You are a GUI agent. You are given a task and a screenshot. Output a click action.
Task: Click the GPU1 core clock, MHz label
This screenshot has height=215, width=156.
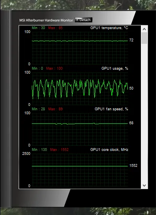pos(109,150)
